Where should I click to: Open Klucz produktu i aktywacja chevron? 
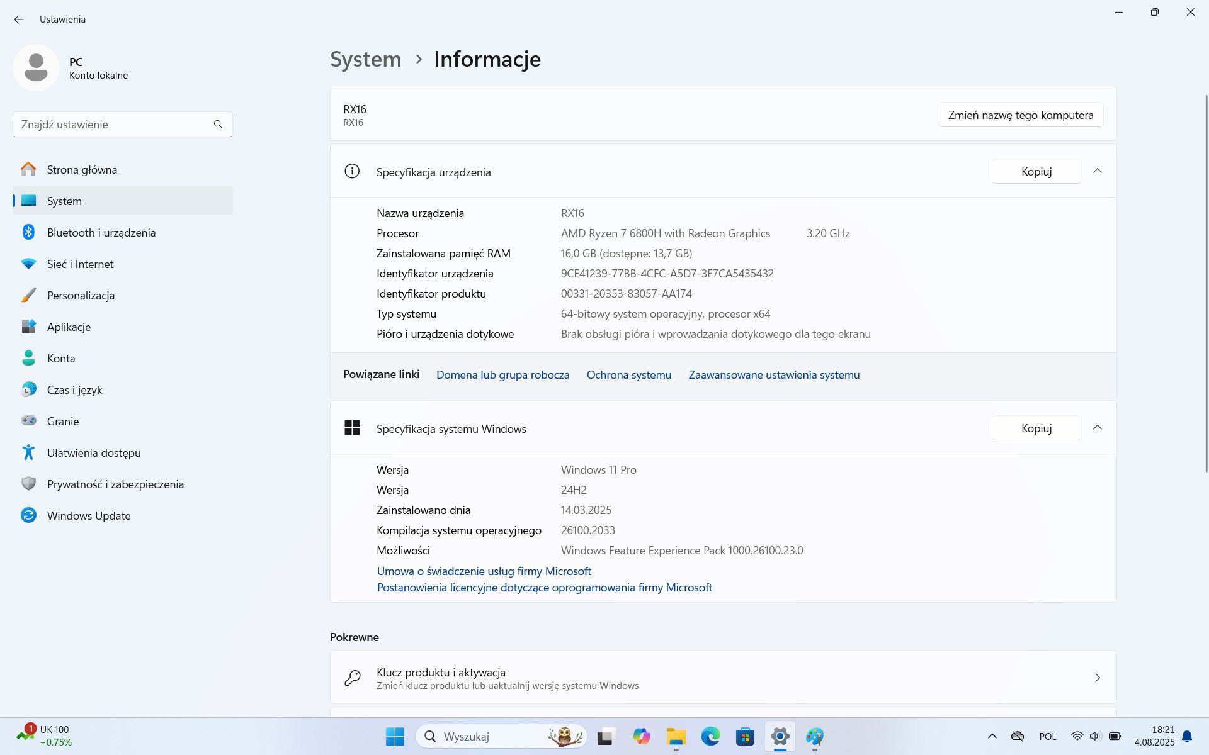coord(1098,678)
